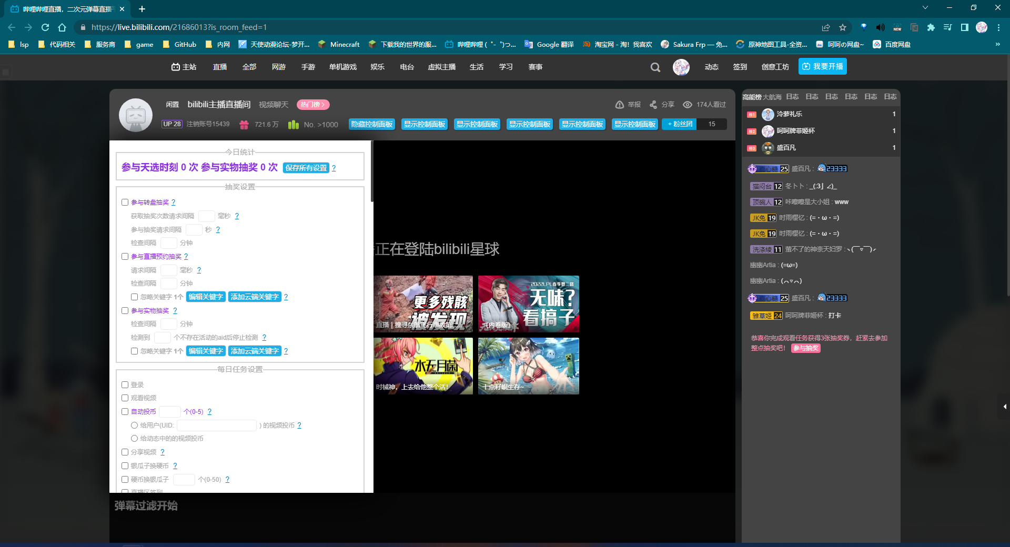The height and width of the screenshot is (547, 1010).
Task: Open the help link next to 参与转盘抽奖
Action: click(x=173, y=202)
